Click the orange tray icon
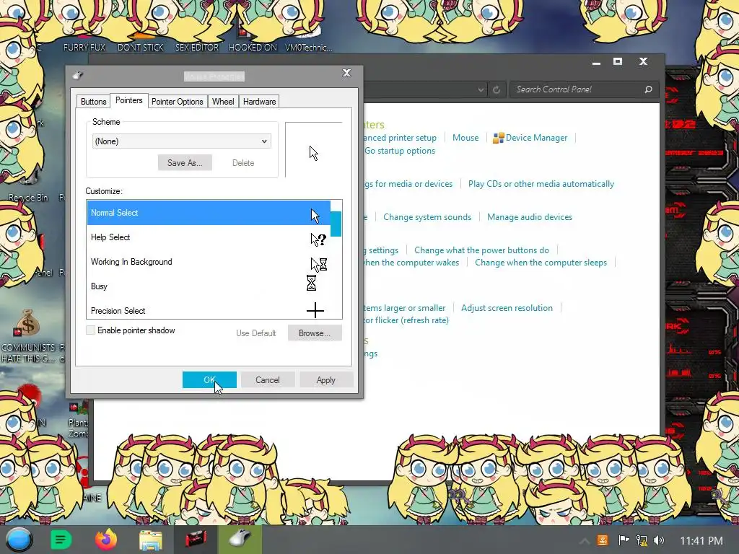739x554 pixels. pyautogui.click(x=603, y=540)
